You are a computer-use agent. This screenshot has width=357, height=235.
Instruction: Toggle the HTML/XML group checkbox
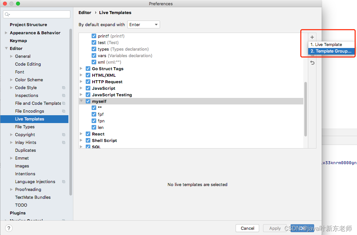(88, 75)
